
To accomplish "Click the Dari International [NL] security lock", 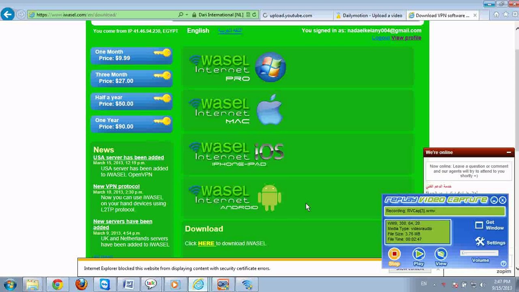I will [x=217, y=15].
